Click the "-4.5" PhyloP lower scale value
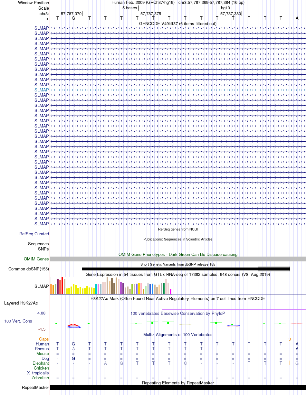Image resolution: width=306 pixels, height=395 pixels. click(x=42, y=329)
